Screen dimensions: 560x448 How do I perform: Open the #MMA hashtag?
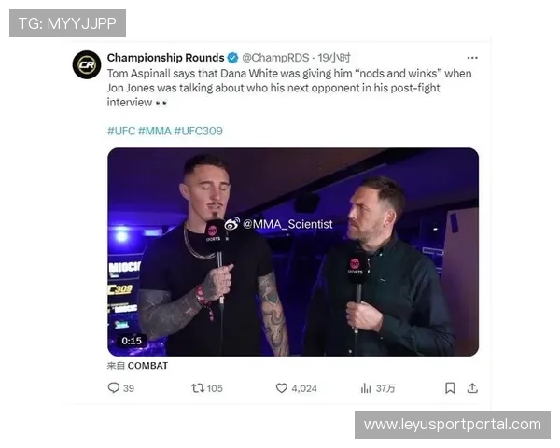[x=154, y=131]
